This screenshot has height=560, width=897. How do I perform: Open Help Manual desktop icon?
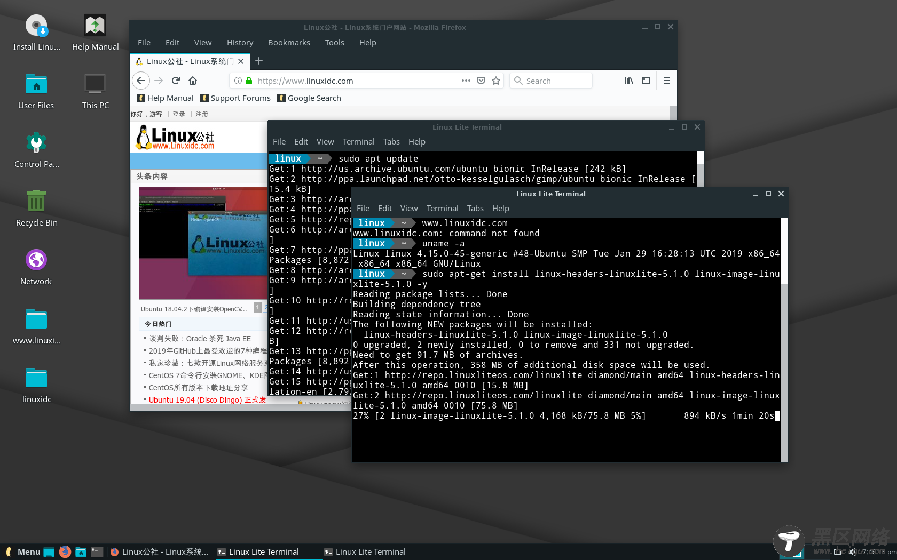click(95, 32)
